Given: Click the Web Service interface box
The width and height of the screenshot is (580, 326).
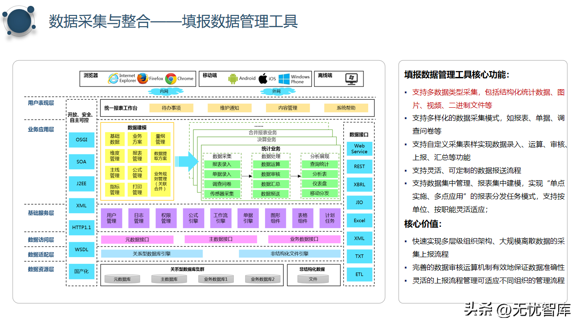Looking at the screenshot, I should tap(359, 149).
